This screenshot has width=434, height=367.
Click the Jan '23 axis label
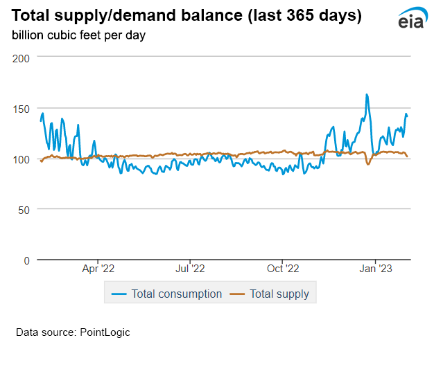376,269
